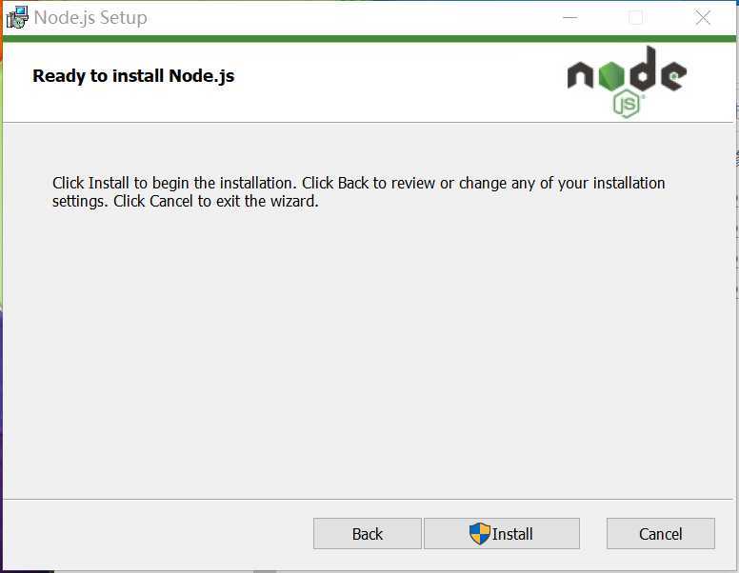Image resolution: width=739 pixels, height=573 pixels.
Task: Click the letter 'd' of the Node logo
Action: tap(642, 69)
